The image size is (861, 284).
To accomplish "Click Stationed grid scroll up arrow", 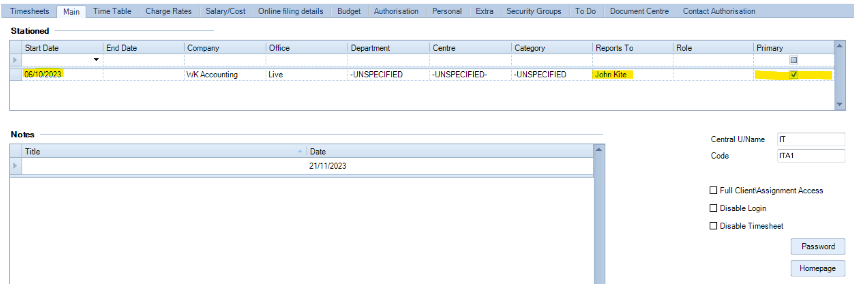I will tap(840, 45).
